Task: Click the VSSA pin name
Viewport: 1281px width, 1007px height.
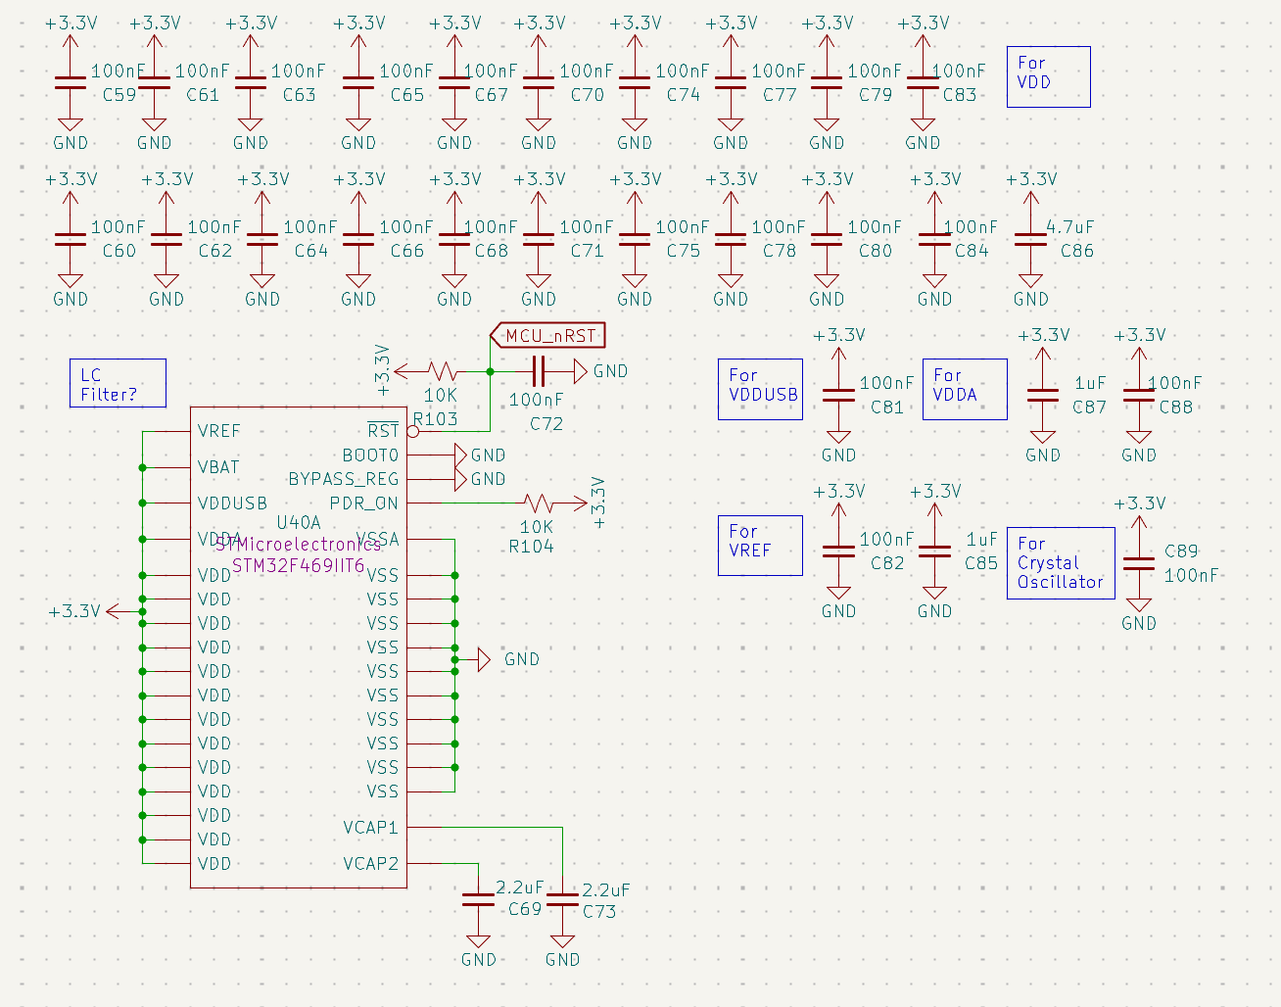Action: click(x=377, y=539)
